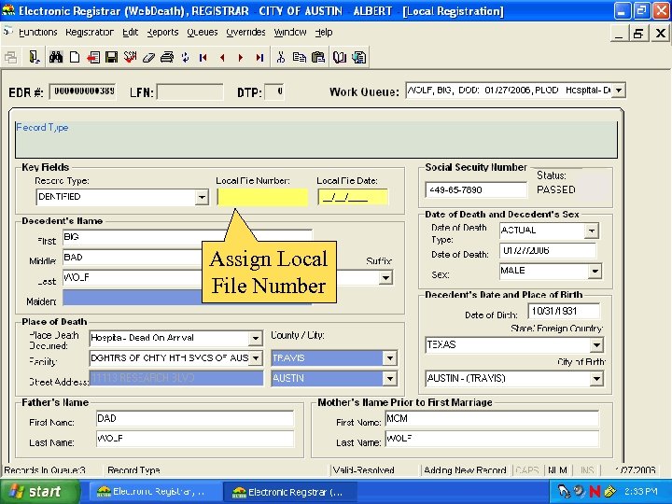Click the Save floppy disk icon
Image resolution: width=672 pixels, height=504 pixels.
111,57
